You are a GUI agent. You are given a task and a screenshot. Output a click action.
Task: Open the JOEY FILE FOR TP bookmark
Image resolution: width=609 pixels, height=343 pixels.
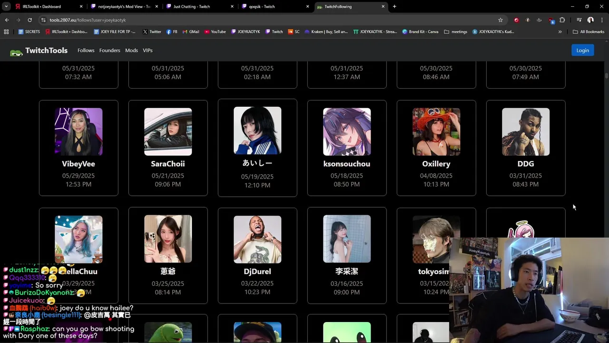tap(115, 31)
